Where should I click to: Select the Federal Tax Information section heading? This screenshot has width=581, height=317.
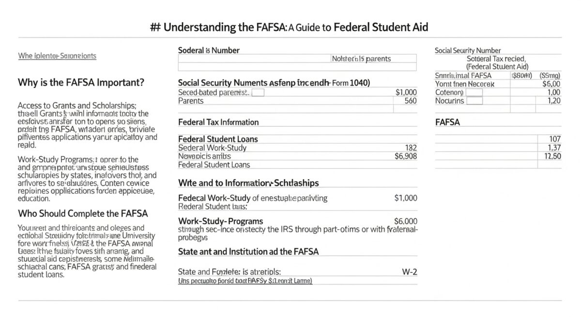pyautogui.click(x=218, y=122)
